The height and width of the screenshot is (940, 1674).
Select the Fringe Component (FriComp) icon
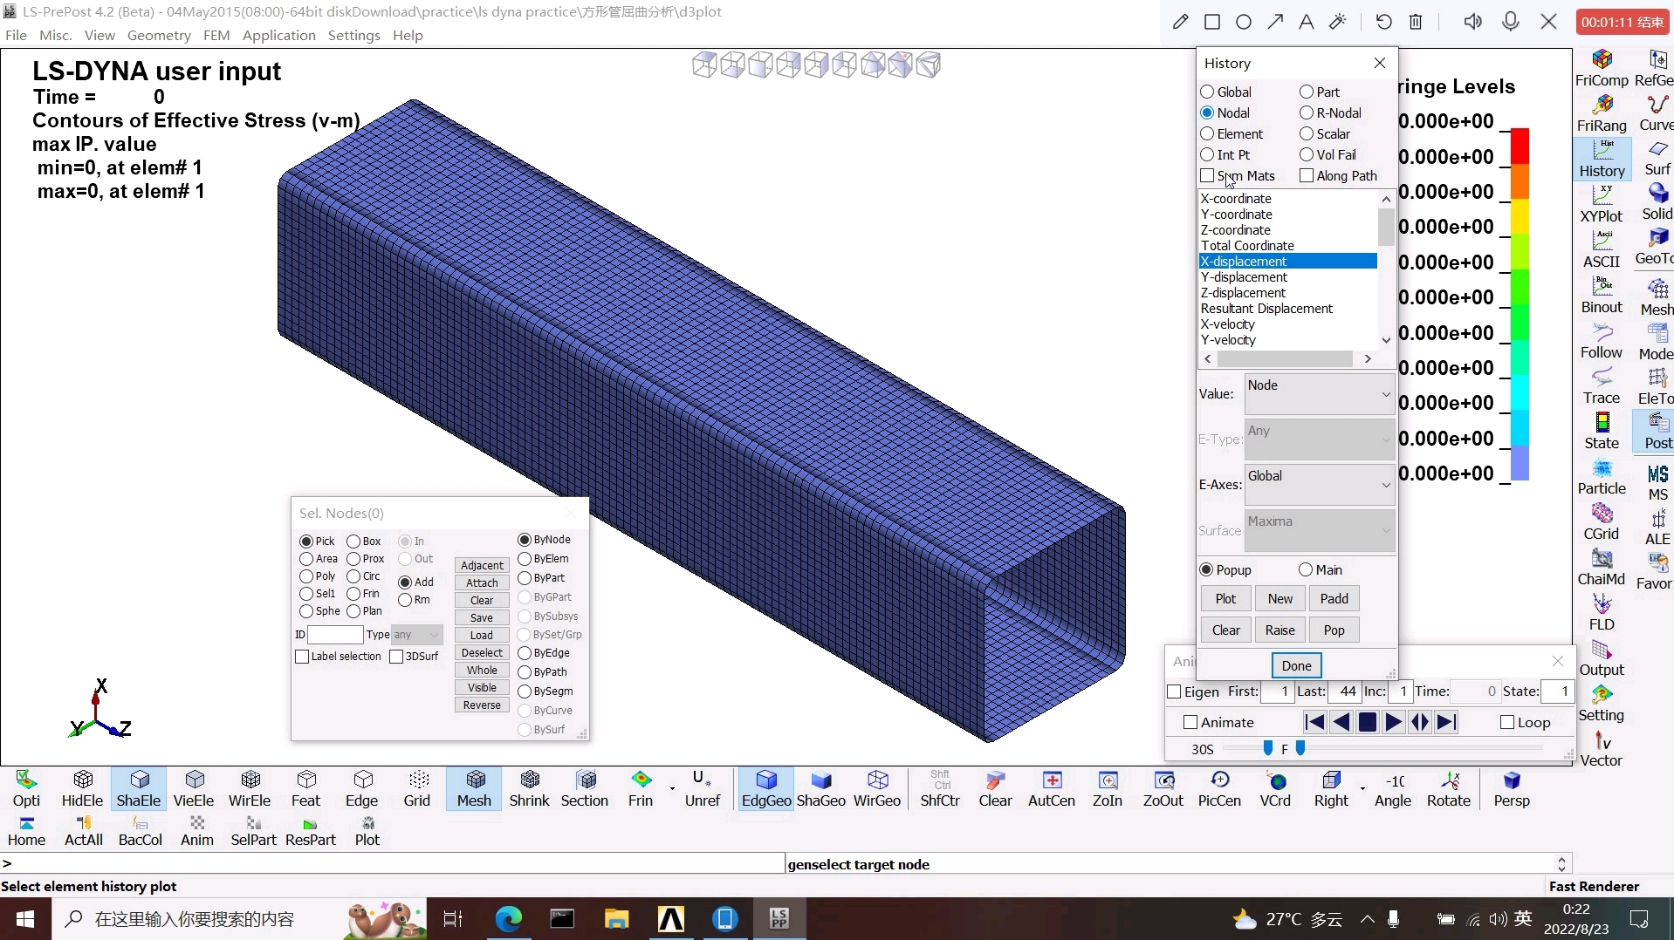click(1602, 68)
